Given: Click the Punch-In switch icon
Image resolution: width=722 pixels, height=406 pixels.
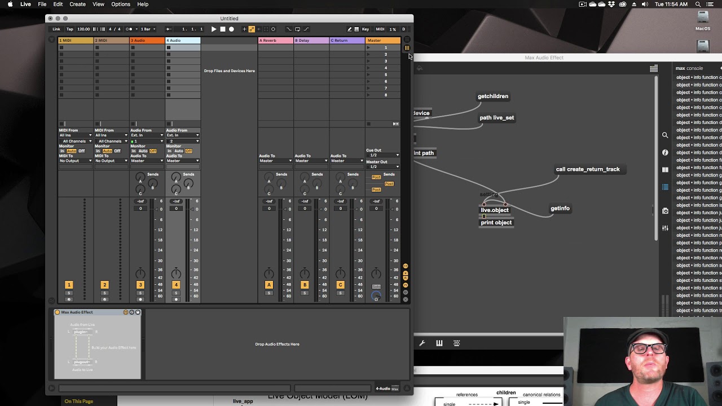Looking at the screenshot, I should click(289, 29).
